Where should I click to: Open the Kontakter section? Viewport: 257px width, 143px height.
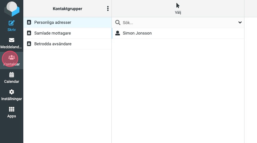(11, 60)
